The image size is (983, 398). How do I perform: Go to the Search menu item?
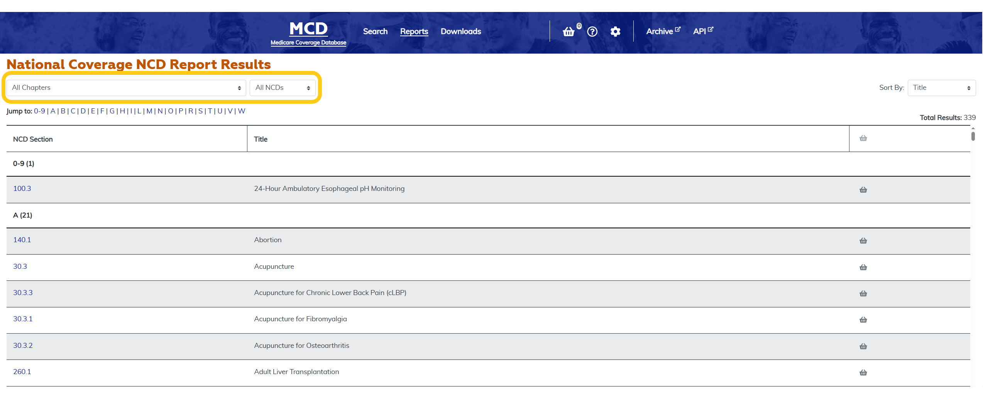pos(375,32)
